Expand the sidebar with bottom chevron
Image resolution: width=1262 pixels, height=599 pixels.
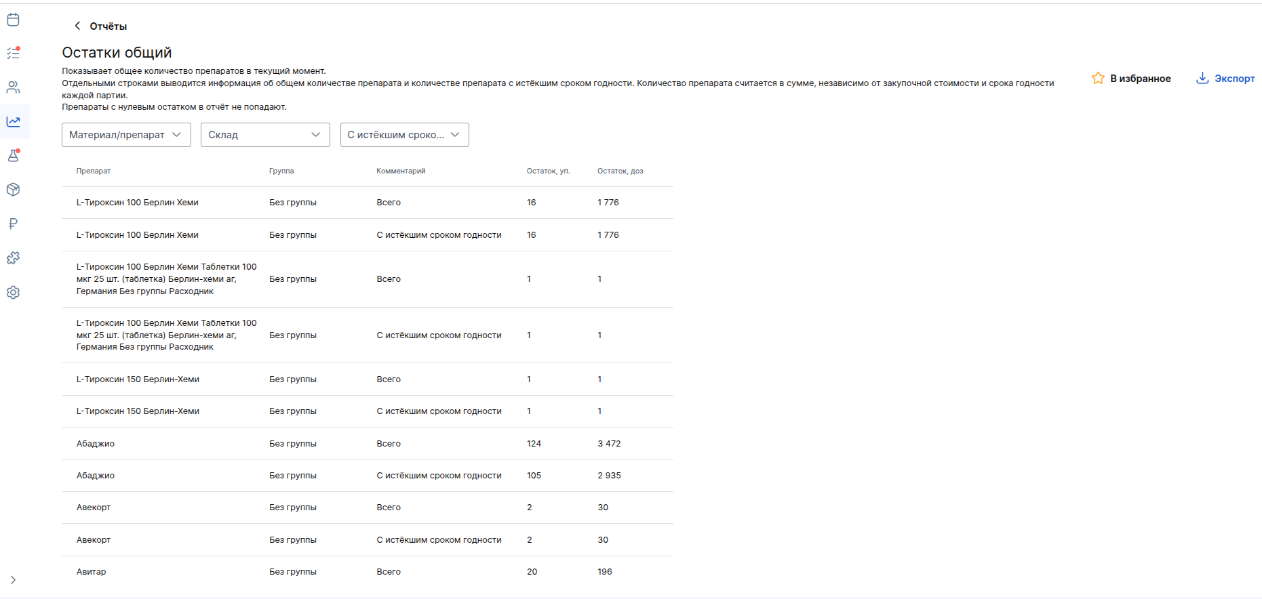click(13, 580)
